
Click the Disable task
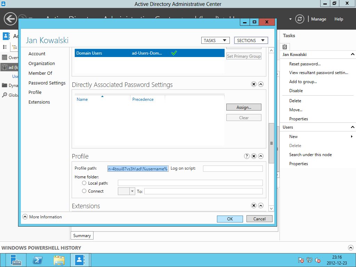pyautogui.click(x=296, y=91)
